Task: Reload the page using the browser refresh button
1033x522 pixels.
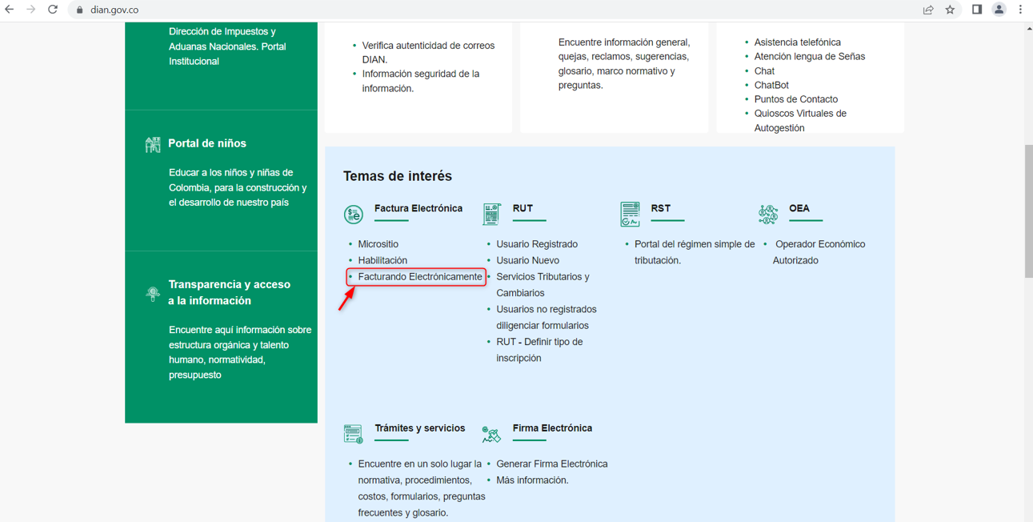Action: click(x=53, y=10)
